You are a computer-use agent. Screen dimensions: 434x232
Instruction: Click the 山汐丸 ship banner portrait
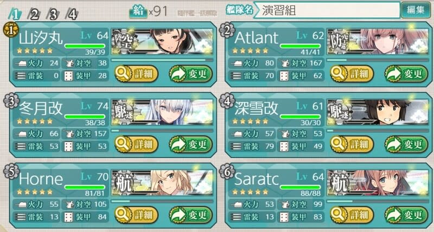162,42
